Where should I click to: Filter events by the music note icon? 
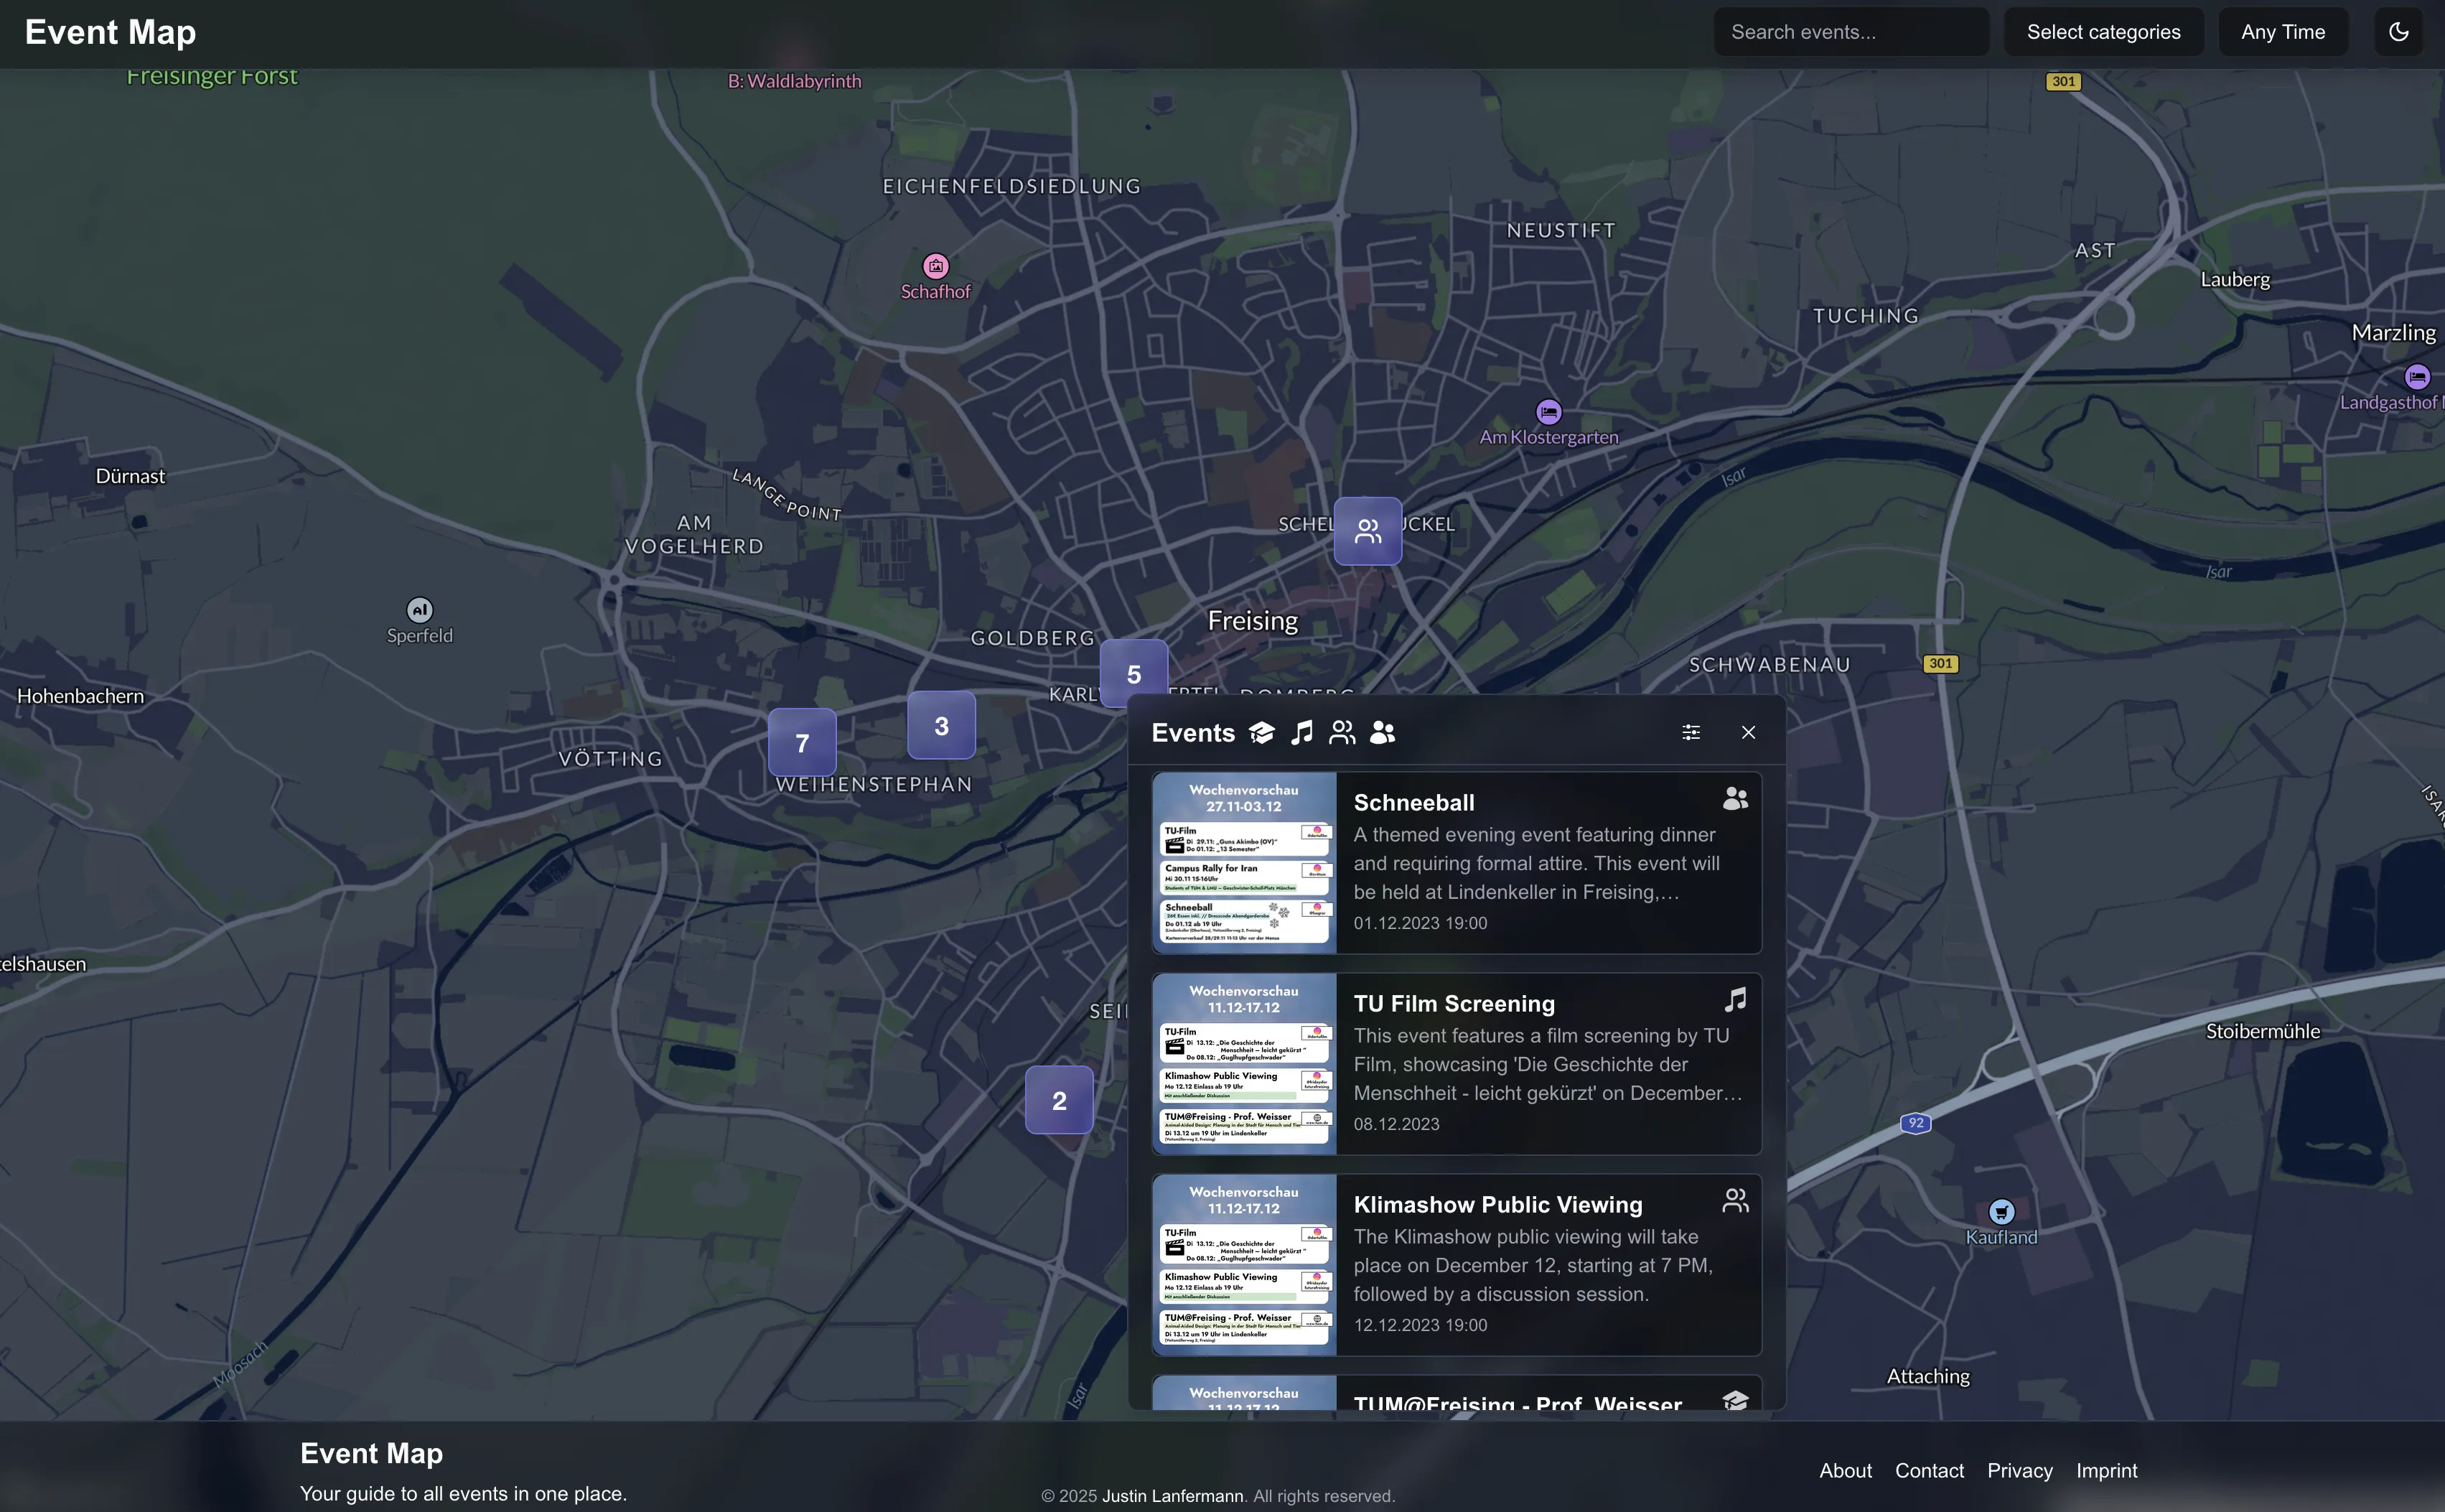[1301, 732]
